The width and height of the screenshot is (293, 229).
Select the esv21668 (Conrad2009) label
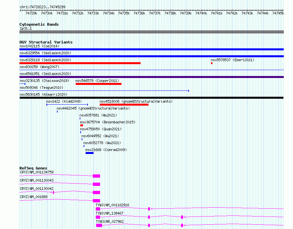[106, 150]
